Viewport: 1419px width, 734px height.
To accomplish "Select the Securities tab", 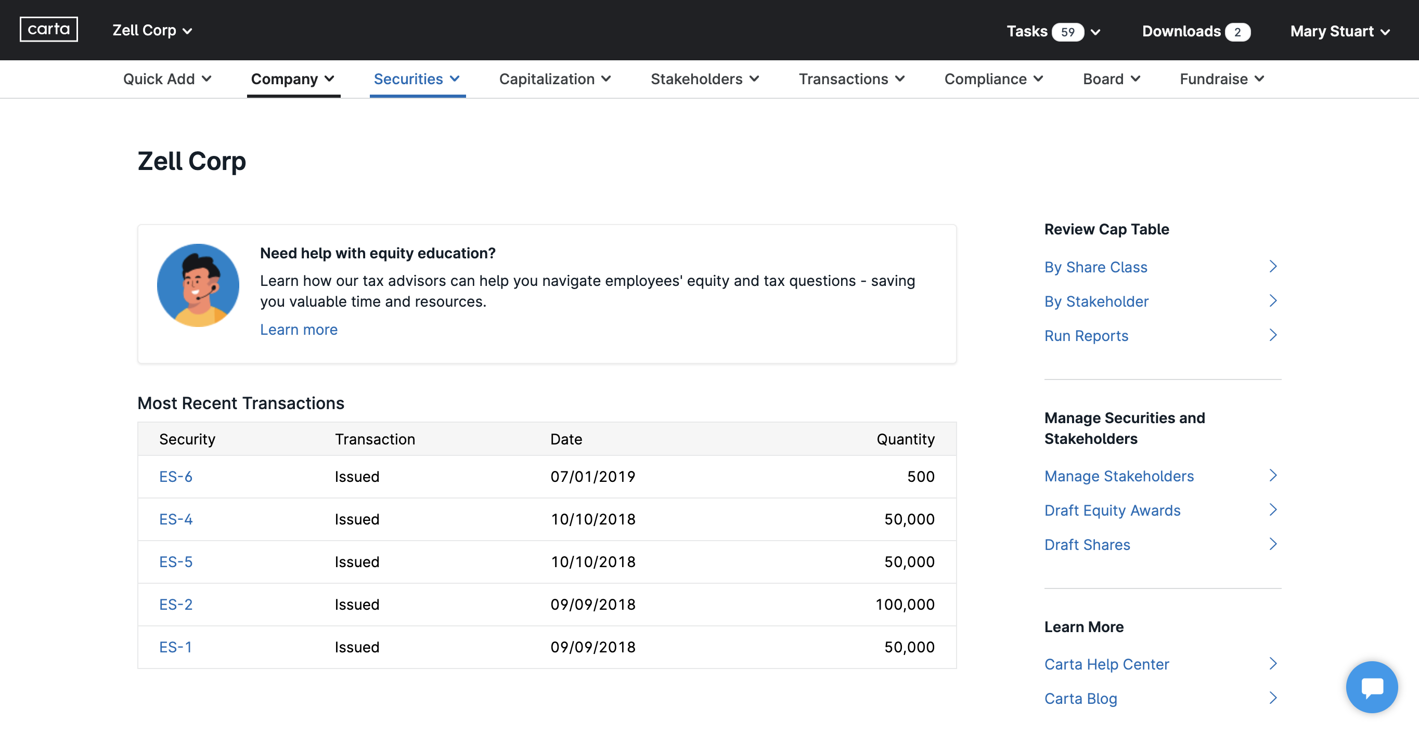I will [417, 78].
